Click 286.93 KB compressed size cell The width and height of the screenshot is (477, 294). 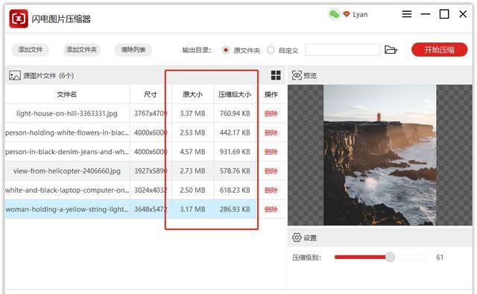pyautogui.click(x=235, y=209)
